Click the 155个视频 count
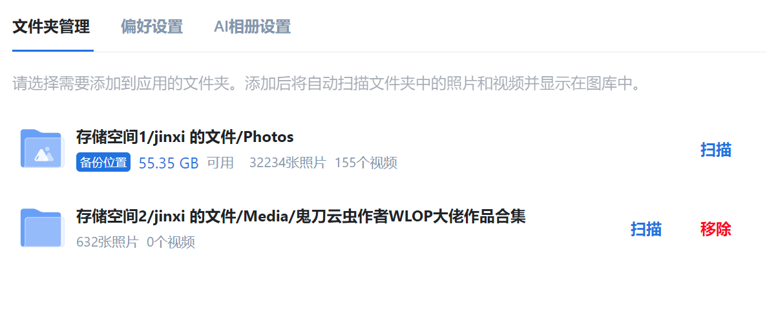 point(366,163)
